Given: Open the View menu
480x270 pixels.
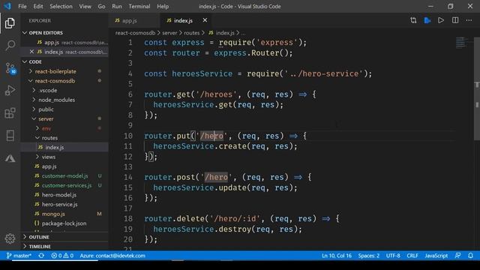Looking at the screenshot, I should coord(85,6).
